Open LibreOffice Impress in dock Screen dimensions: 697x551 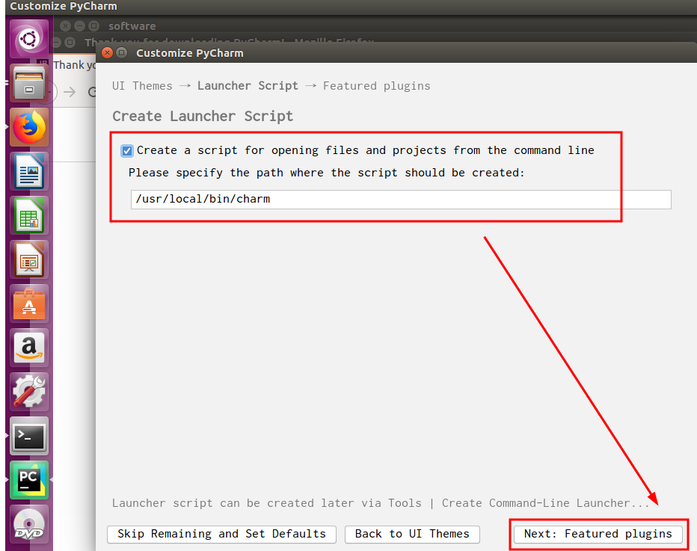click(x=29, y=260)
